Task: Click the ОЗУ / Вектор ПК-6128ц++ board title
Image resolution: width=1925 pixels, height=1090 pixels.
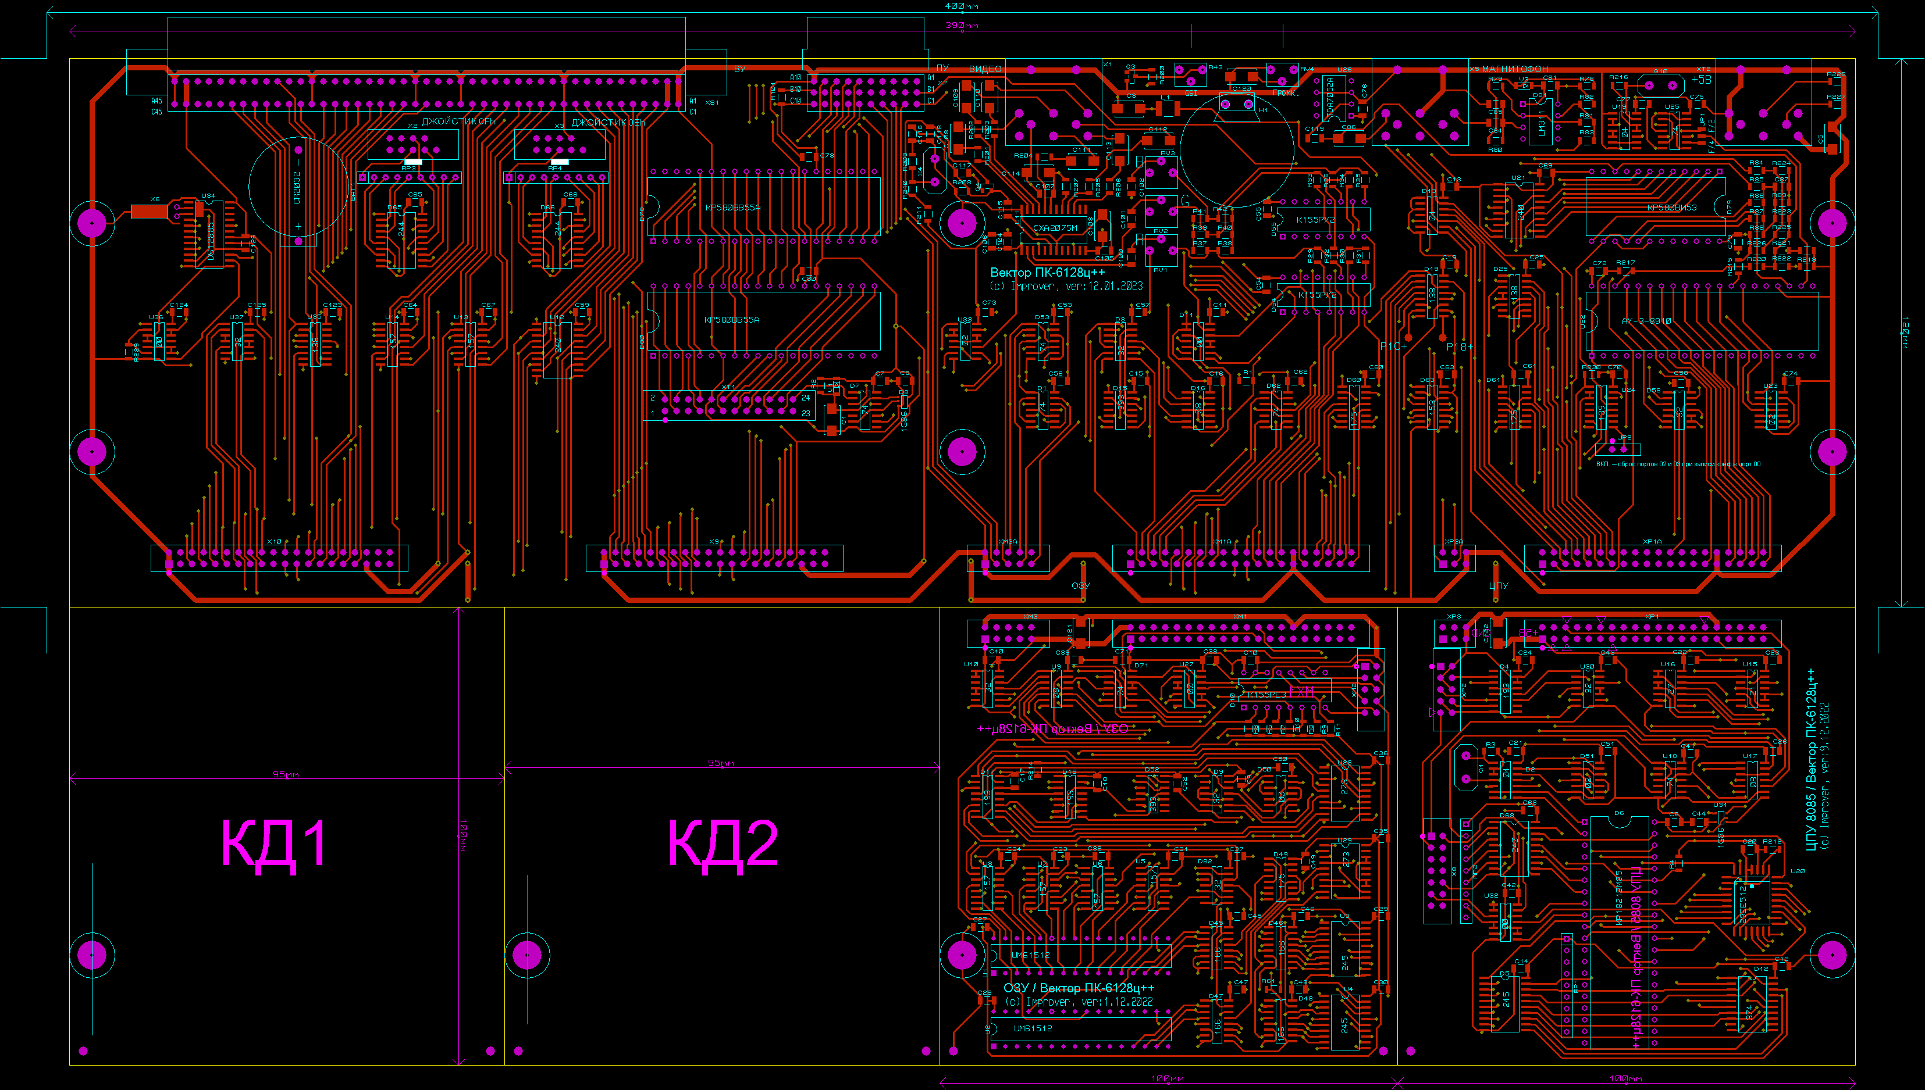Action: click(1079, 988)
